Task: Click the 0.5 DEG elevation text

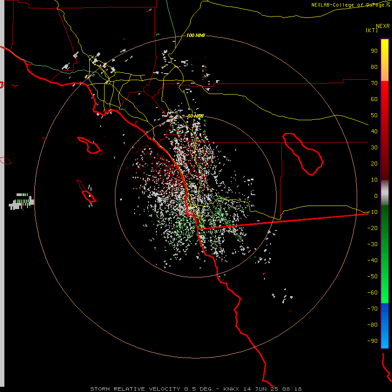Action: point(198,389)
